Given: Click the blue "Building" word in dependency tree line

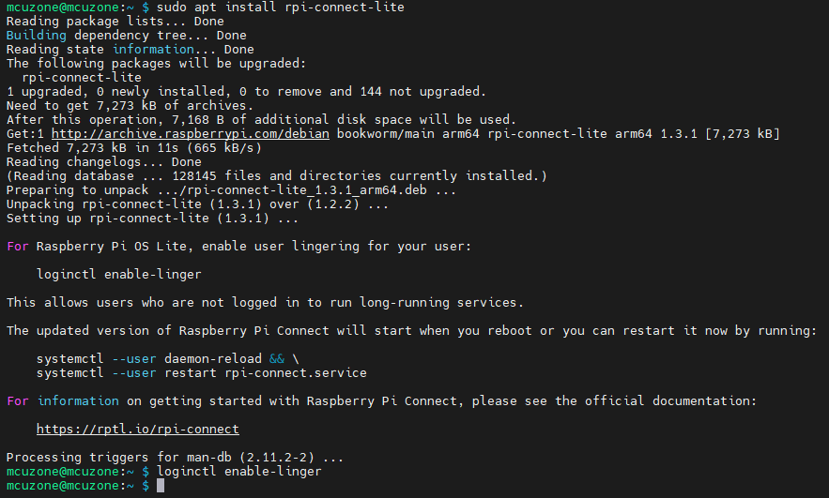Looking at the screenshot, I should [36, 36].
